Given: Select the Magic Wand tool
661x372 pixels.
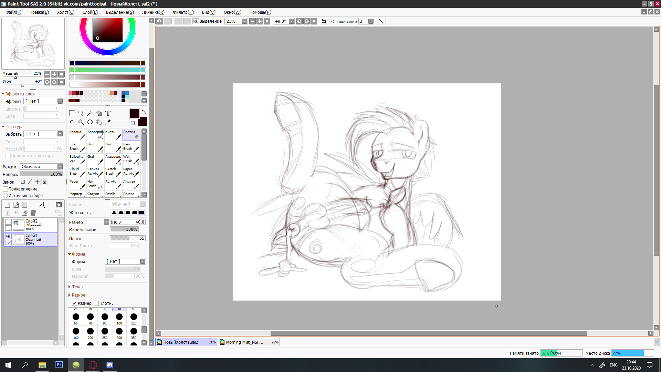Looking at the screenshot, I should pos(90,113).
